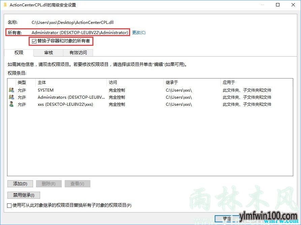This screenshot has width=301, height=225.
Task: Click 此文件夹、子文件夹和文件 in the SYSTEM row
Action: pyautogui.click(x=247, y=90)
